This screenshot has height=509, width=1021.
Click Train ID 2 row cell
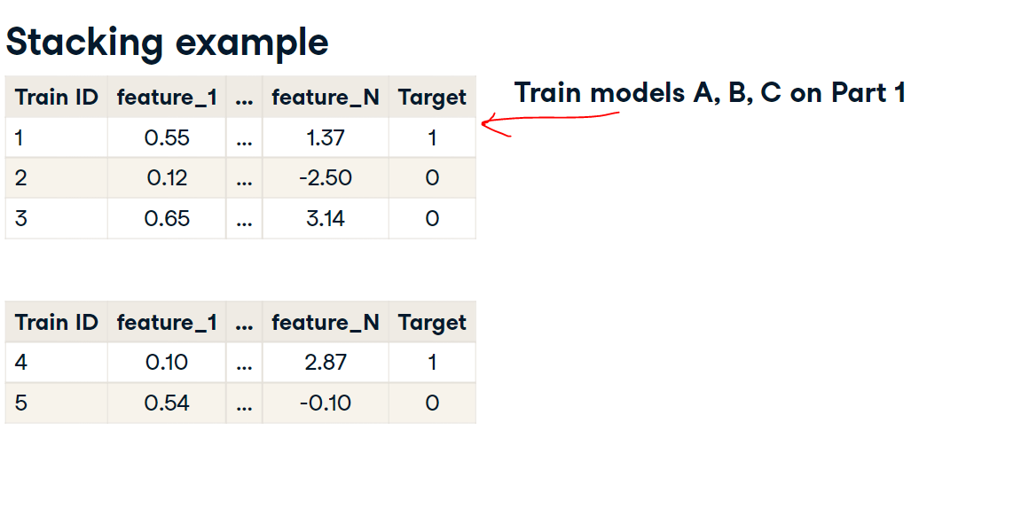point(57,177)
